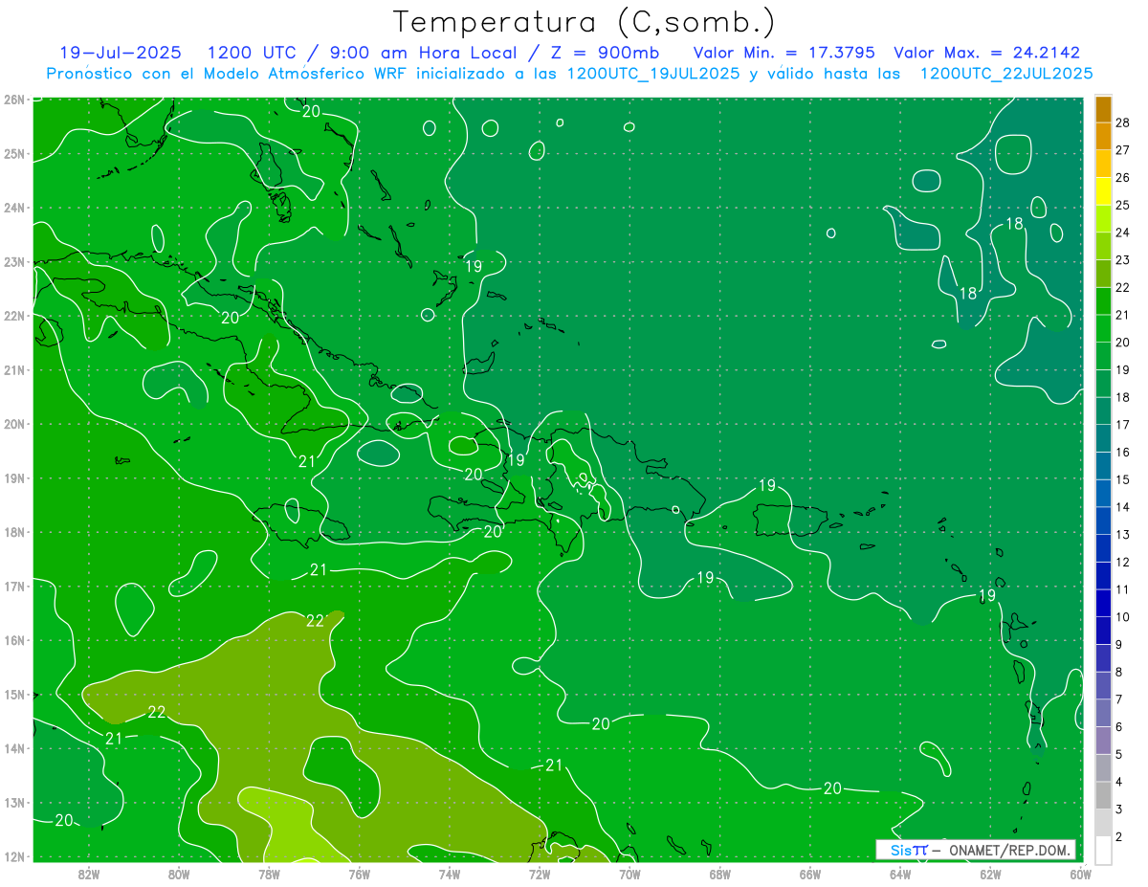Viewport: 1148px width, 887px height.
Task: Click the colorbar legend value '25'
Action: (1123, 205)
